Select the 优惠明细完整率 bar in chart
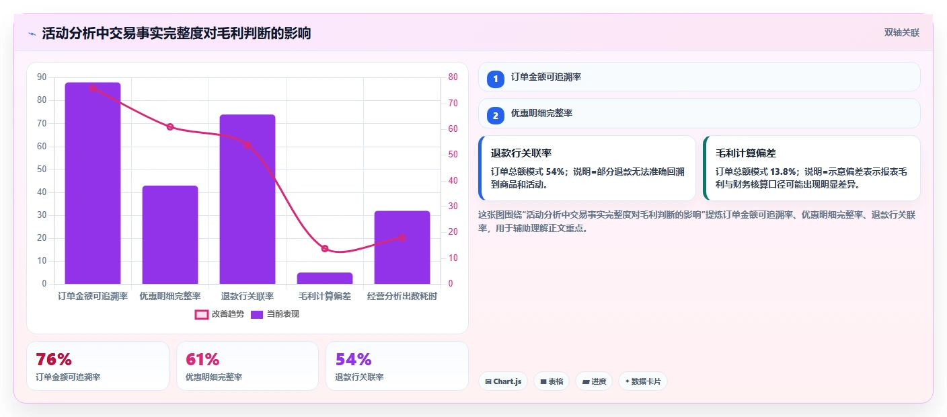This screenshot has width=947, height=417. pos(170,235)
